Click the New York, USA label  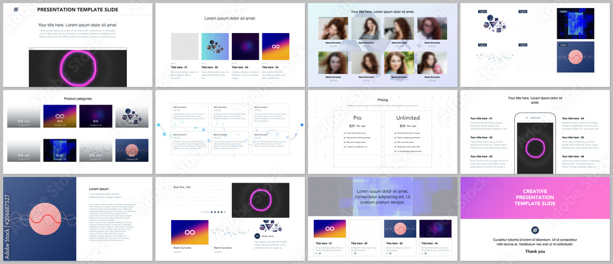pos(182,187)
